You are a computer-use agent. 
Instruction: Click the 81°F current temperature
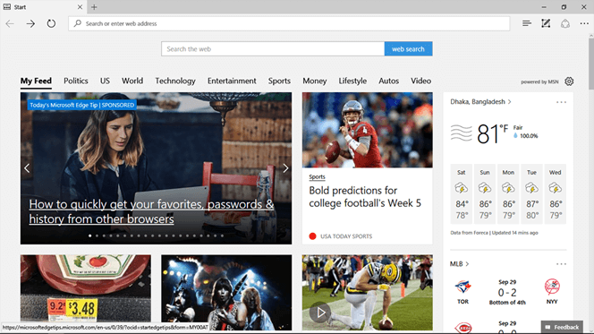coord(492,133)
